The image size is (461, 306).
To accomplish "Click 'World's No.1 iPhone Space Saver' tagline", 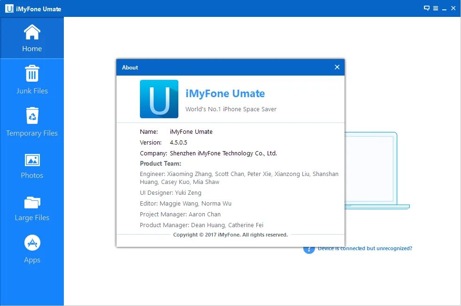I will pyautogui.click(x=231, y=109).
